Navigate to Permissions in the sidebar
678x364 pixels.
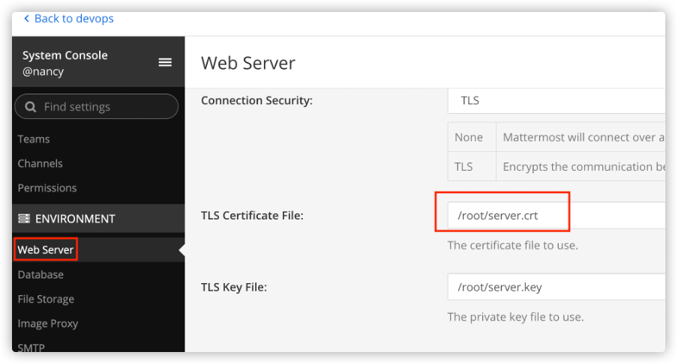click(x=47, y=188)
